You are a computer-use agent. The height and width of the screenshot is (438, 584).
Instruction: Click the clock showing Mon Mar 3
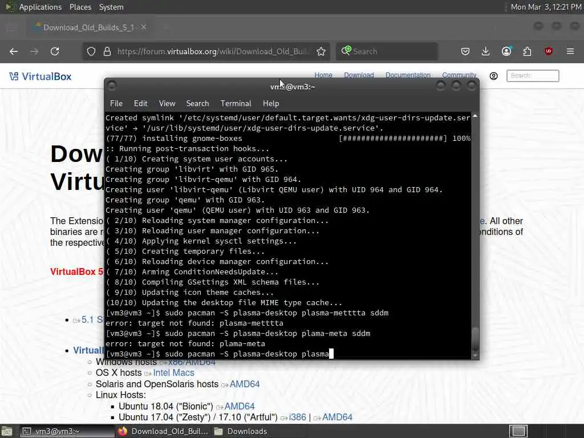[546, 7]
